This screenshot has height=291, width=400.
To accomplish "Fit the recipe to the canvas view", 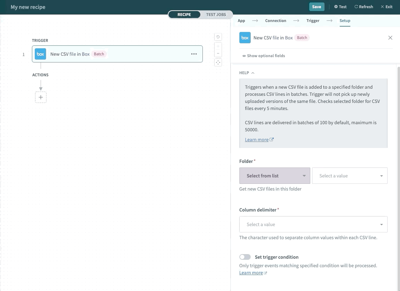I will point(218,62).
